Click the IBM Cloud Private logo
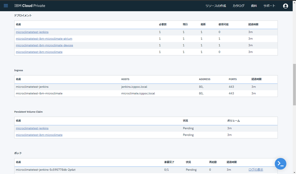The image size is (296, 174). [30, 6]
